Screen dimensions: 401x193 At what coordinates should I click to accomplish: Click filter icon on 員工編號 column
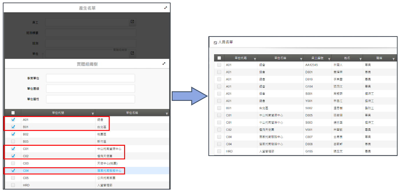pyautogui.click(x=329, y=59)
